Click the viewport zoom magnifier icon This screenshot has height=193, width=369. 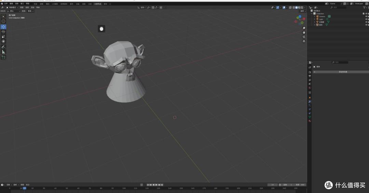(304, 28)
